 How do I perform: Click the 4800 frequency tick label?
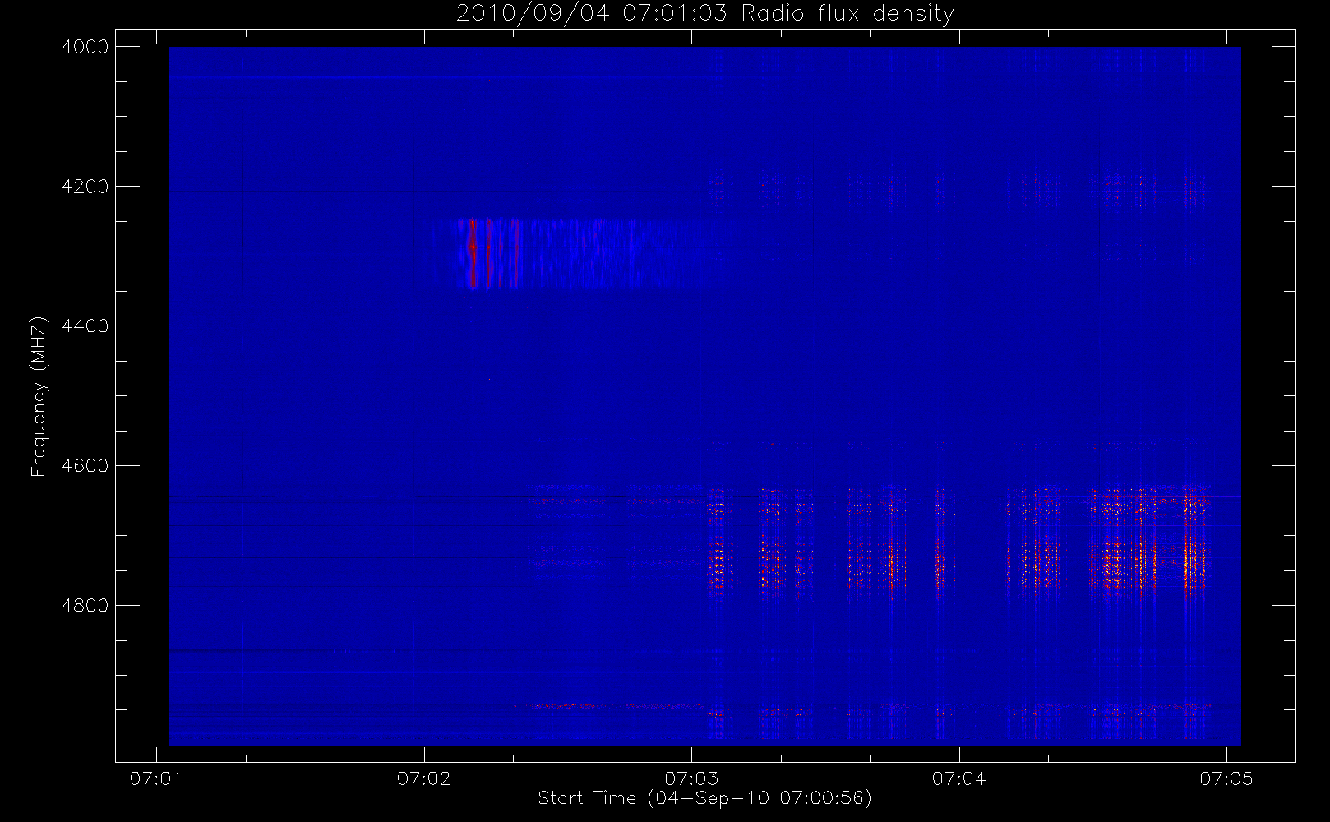(85, 606)
